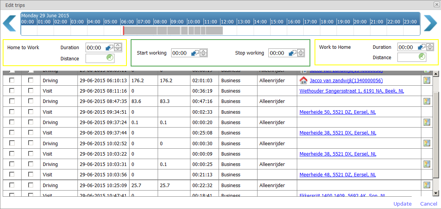Tick second checkbox of 08:47:35 Driving row
The height and width of the screenshot is (209, 441).
pos(31,101)
